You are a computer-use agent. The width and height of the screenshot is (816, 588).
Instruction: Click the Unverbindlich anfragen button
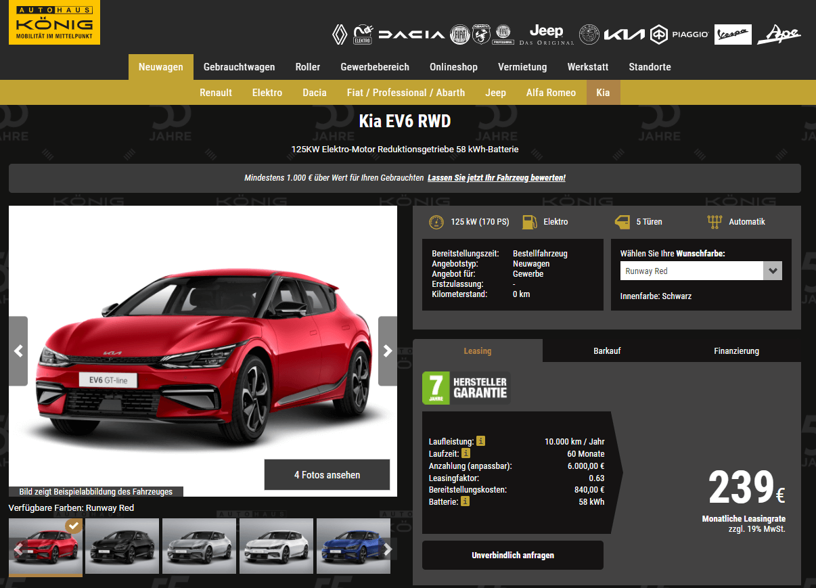tap(513, 555)
